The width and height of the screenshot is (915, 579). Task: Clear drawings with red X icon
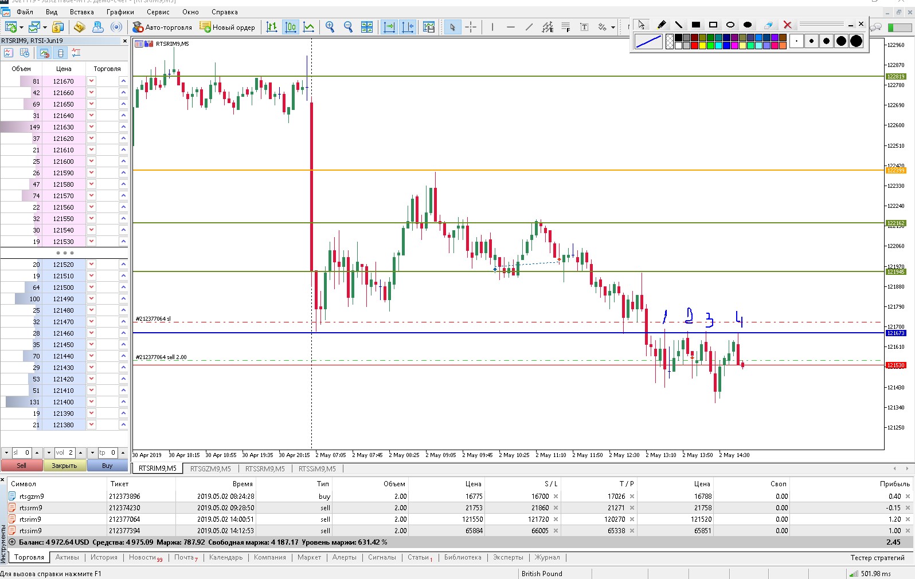787,25
